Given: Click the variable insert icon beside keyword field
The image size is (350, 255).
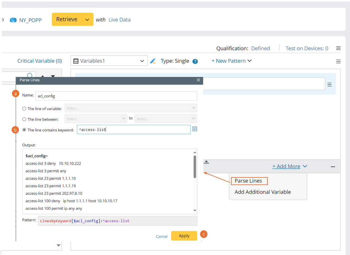Looking at the screenshot, I should 195,129.
